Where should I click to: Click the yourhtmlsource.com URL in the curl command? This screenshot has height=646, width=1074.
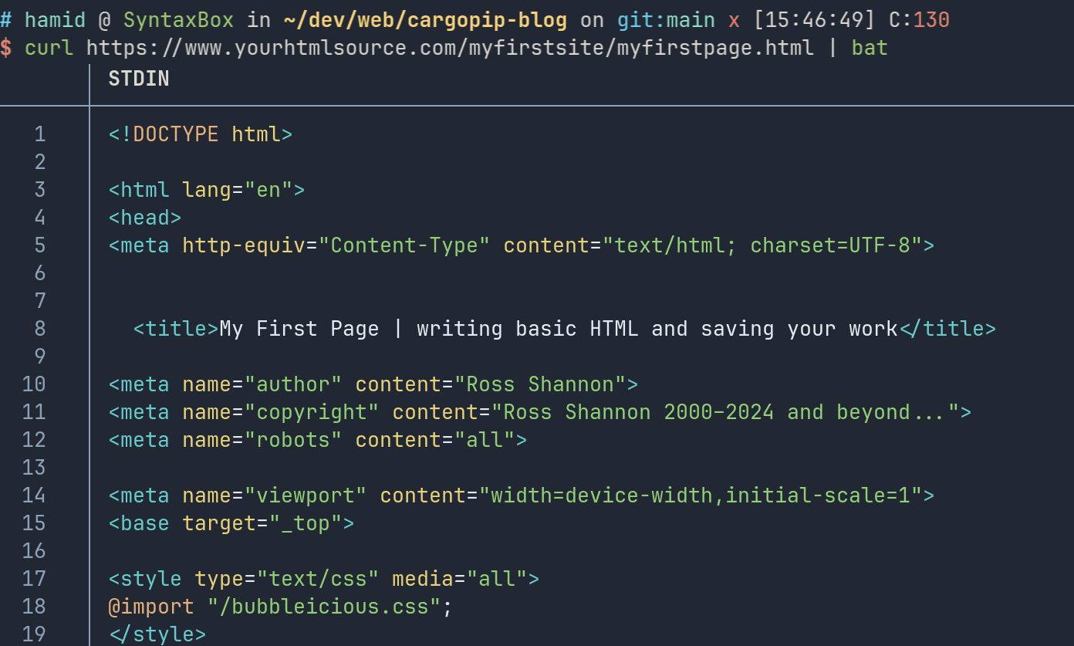point(450,48)
